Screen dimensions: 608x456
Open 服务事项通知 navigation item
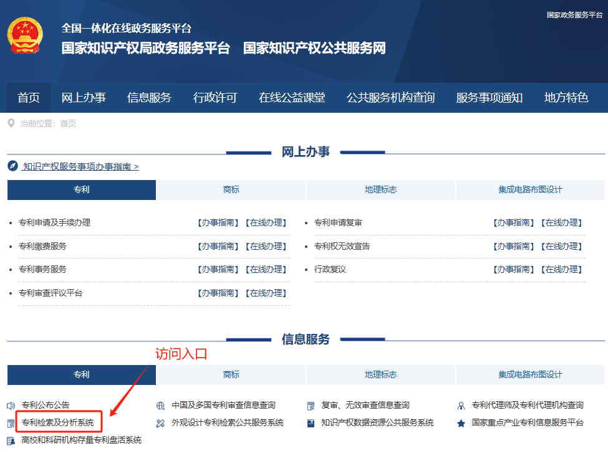click(x=490, y=98)
